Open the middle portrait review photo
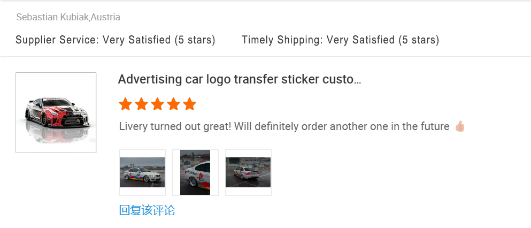 195,172
